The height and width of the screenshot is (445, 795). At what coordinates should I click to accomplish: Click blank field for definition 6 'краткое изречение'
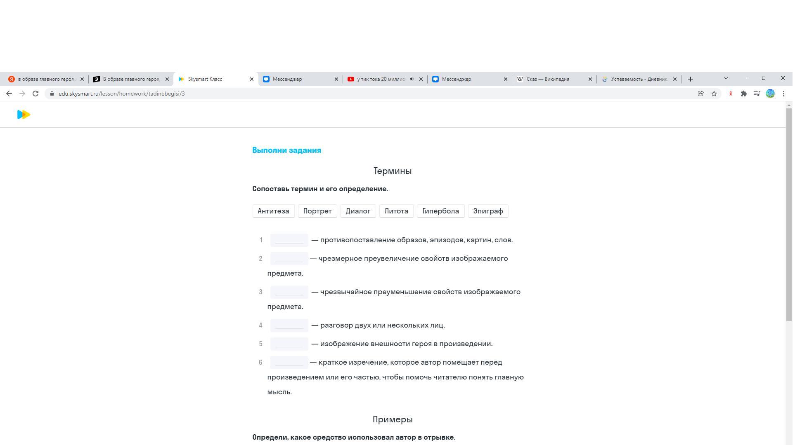[289, 362]
